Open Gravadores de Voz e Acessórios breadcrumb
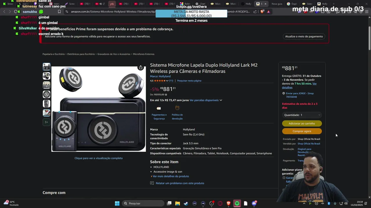Screen dimensions: 371x208 114,54
